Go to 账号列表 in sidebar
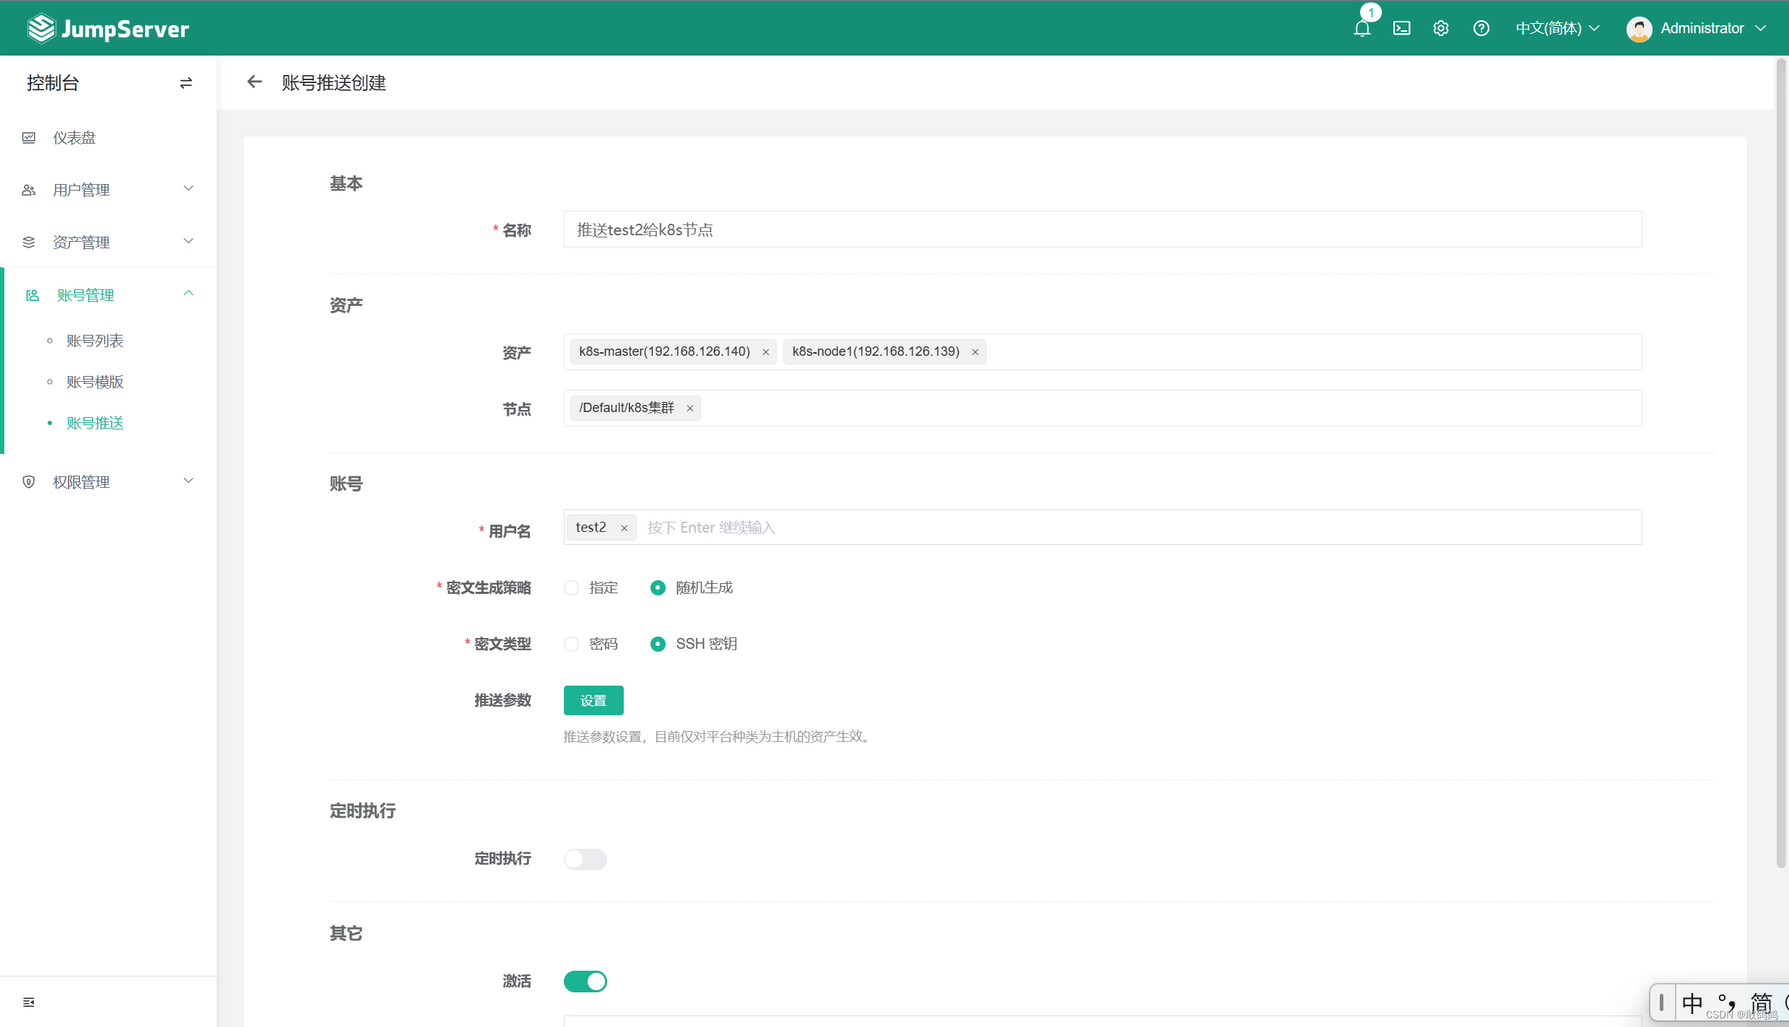1789x1027 pixels. [x=95, y=341]
